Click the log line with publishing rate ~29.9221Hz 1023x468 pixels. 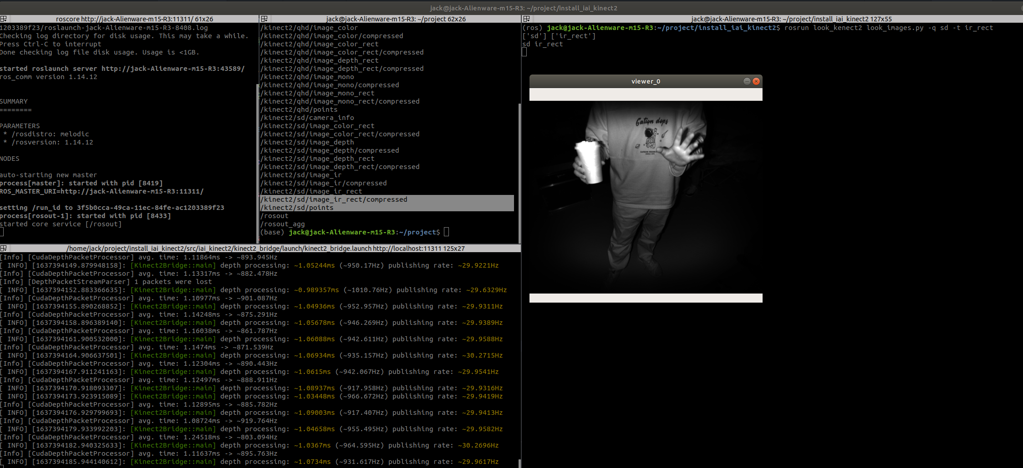coord(249,265)
